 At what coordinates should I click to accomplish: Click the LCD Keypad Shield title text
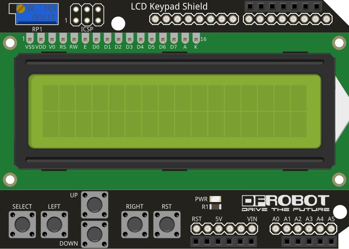click(x=169, y=7)
